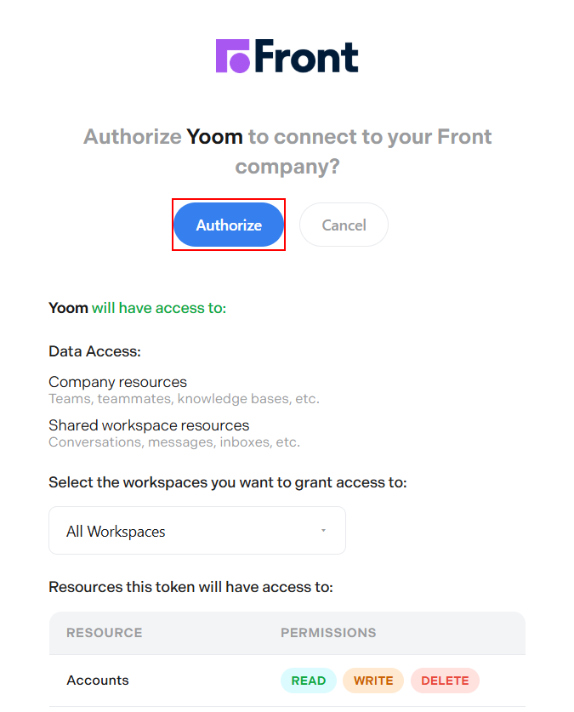574x712 pixels.
Task: Click the Cancel button
Action: [x=344, y=225]
